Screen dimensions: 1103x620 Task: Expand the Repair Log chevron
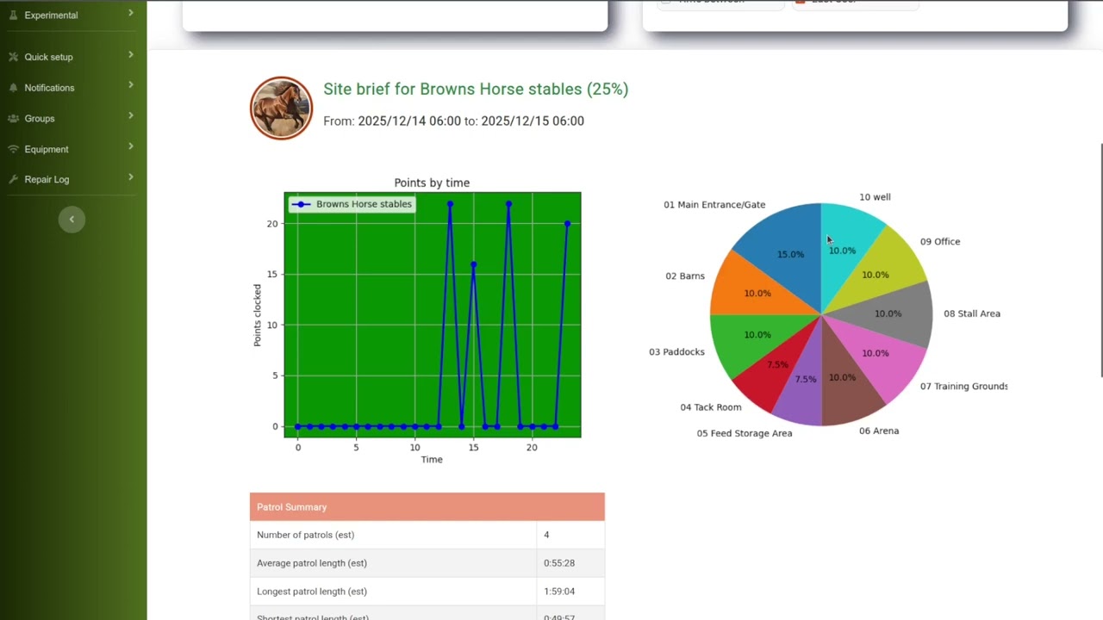(131, 177)
